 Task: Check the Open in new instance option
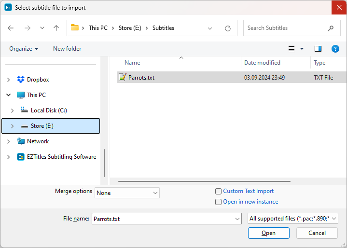[x=219, y=202]
